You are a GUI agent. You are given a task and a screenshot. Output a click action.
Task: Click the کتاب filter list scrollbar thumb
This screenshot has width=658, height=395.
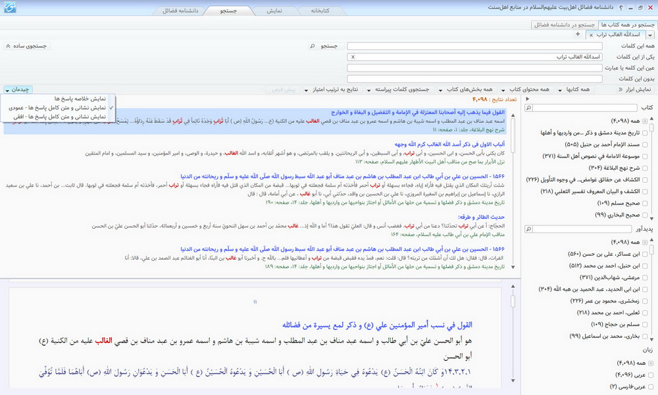tap(651, 128)
